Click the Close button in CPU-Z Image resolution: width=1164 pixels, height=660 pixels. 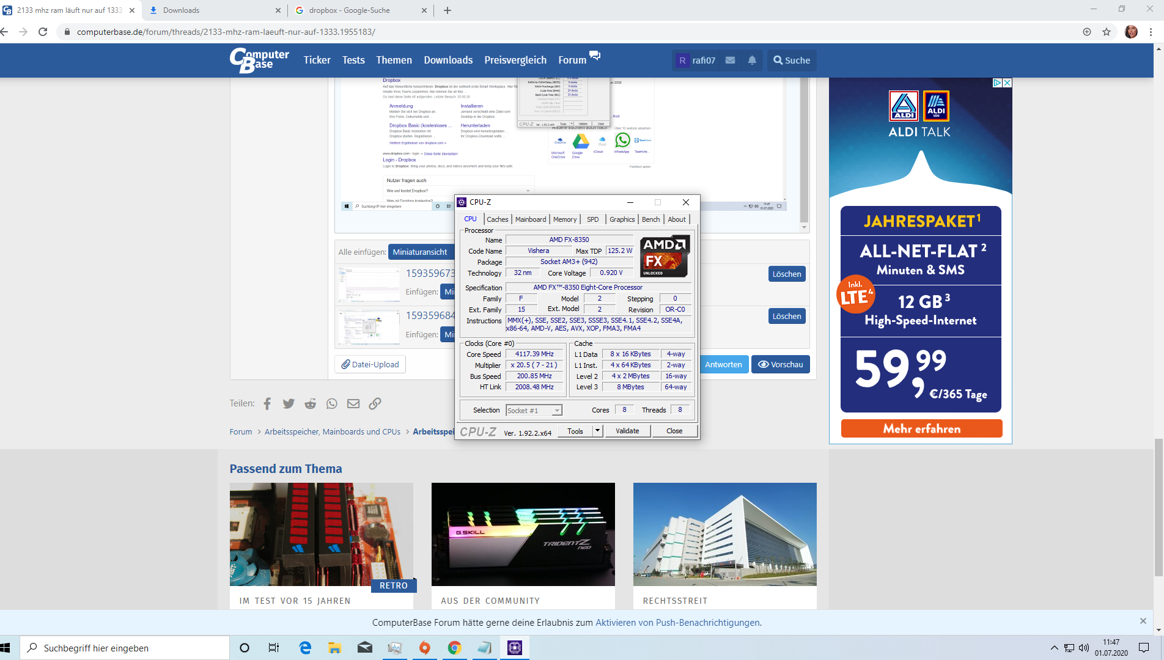coord(674,431)
